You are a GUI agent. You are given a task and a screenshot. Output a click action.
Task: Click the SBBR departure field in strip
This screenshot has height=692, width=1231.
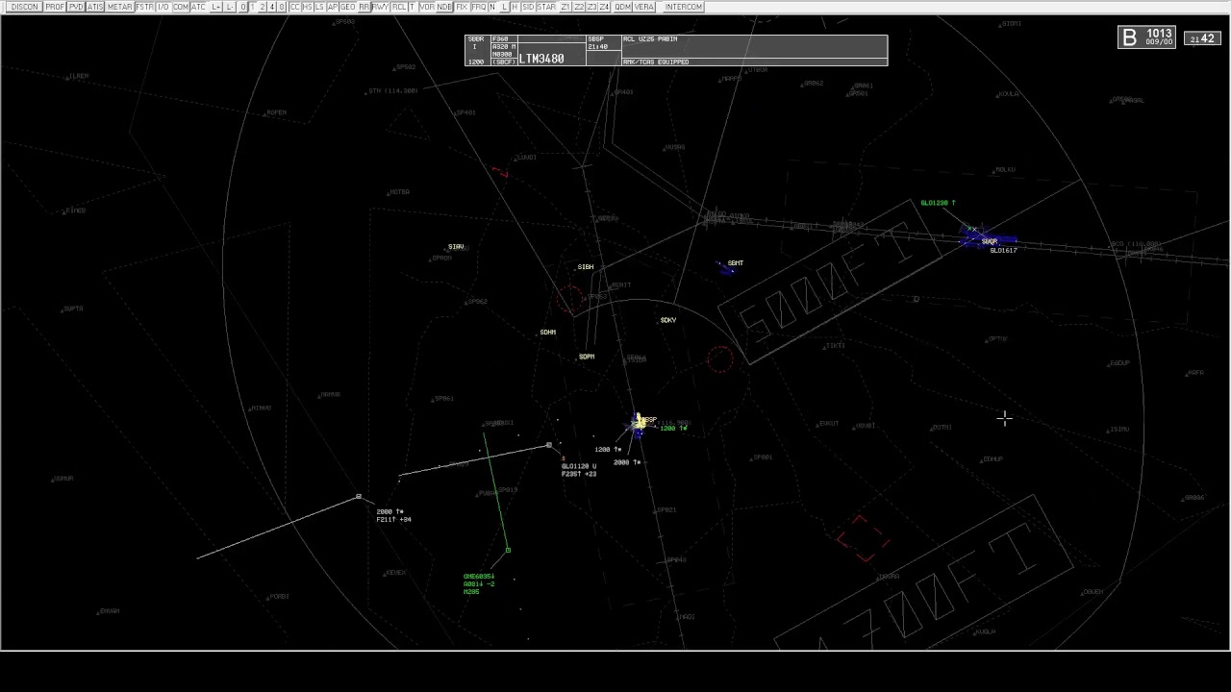[x=475, y=39]
